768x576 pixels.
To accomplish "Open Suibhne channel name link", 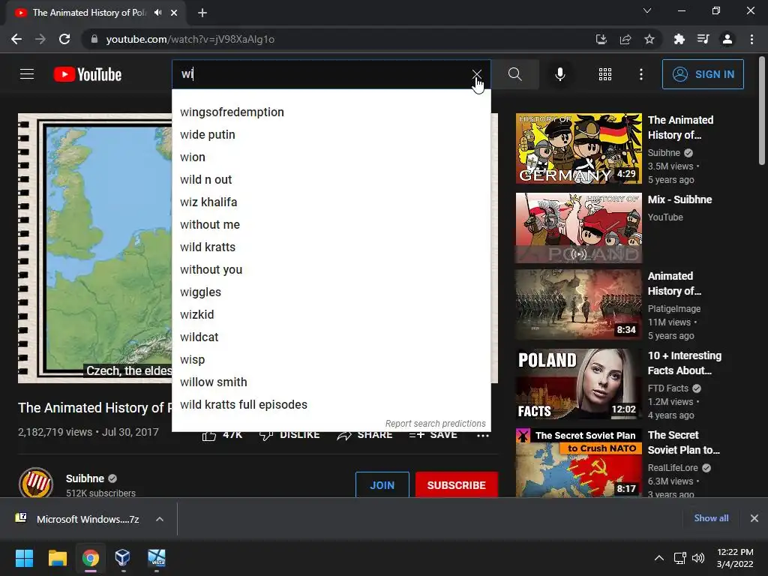I will pos(85,478).
